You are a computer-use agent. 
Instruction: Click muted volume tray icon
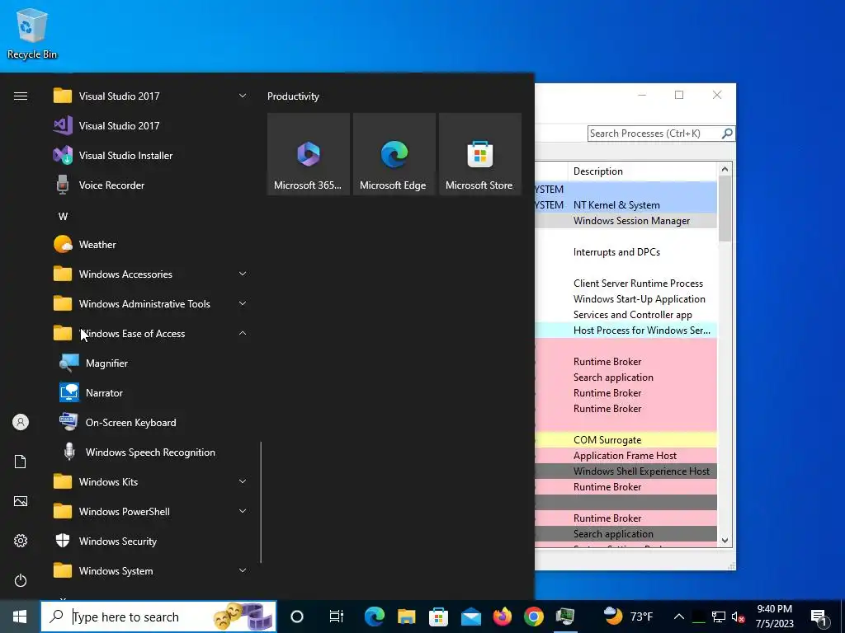point(739,617)
